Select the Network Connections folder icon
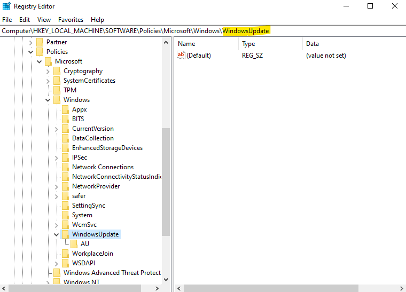Viewport: 406px width, 292px height. pyautogui.click(x=65, y=167)
